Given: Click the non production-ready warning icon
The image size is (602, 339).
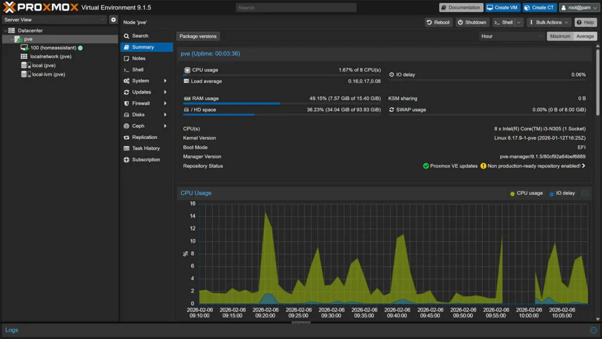Looking at the screenshot, I should [x=483, y=166].
